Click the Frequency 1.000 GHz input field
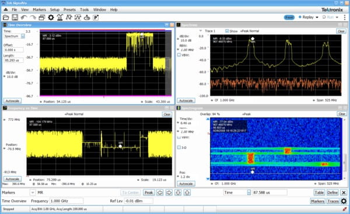This screenshot has height=214, width=350. [66, 201]
